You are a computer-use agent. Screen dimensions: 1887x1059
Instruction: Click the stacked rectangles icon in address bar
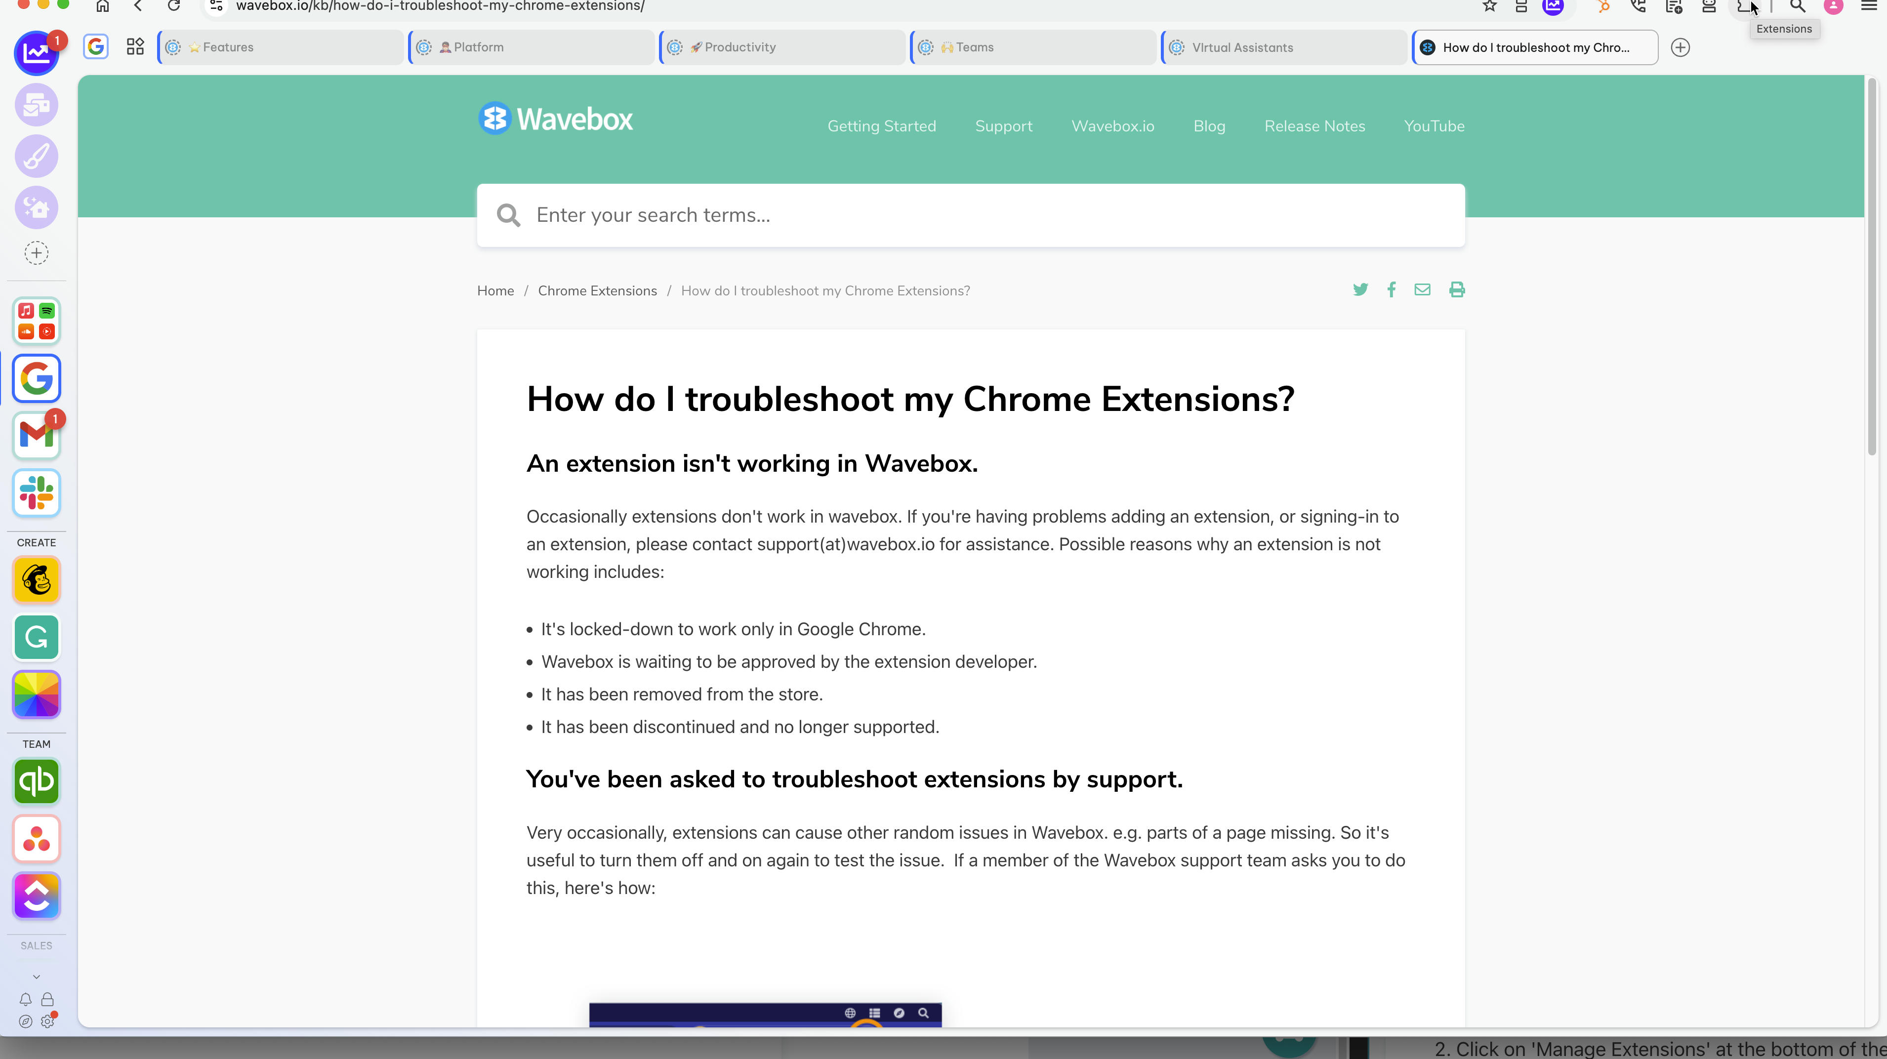tap(1521, 6)
